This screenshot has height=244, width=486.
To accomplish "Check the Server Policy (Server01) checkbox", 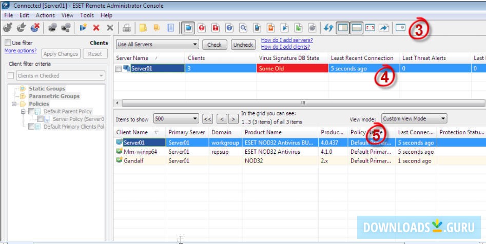I will tap(41, 119).
